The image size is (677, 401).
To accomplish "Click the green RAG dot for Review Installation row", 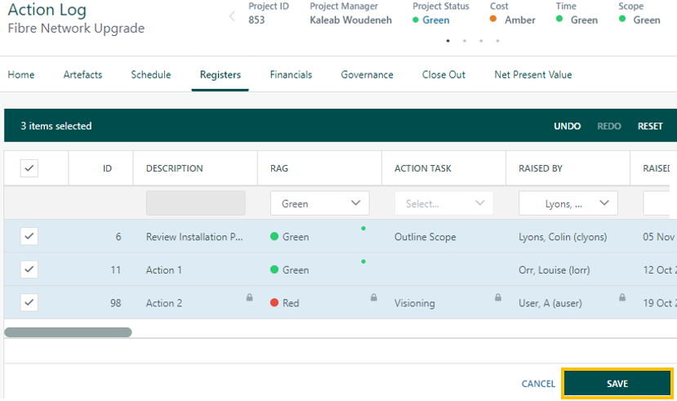I will (274, 237).
